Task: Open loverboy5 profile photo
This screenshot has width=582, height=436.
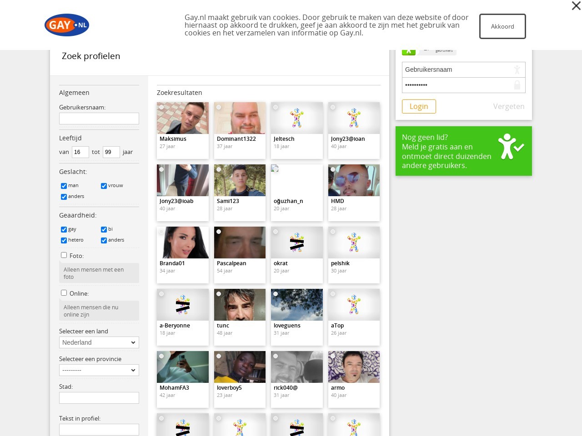Action: (x=240, y=367)
